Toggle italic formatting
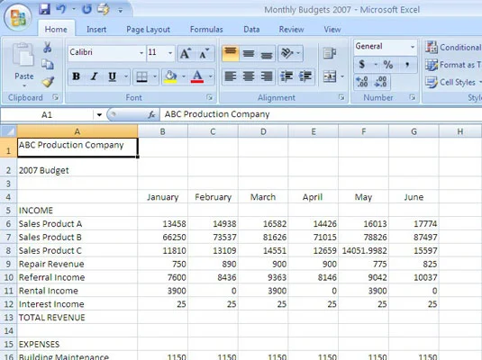This screenshot has width=482, height=360. coord(95,76)
